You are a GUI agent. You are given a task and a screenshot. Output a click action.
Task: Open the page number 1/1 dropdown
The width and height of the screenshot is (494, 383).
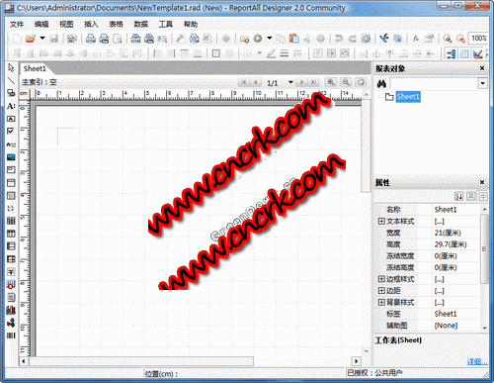[290, 82]
